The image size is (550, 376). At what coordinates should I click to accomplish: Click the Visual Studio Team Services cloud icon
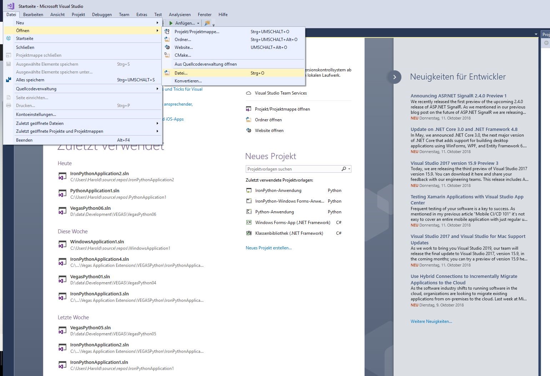point(249,93)
